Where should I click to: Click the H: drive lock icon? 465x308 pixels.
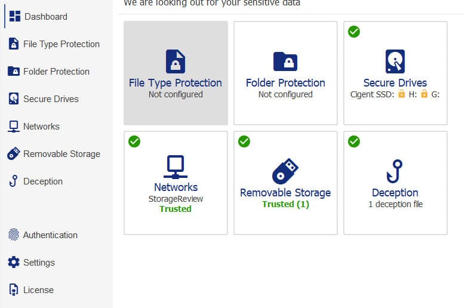pos(402,94)
